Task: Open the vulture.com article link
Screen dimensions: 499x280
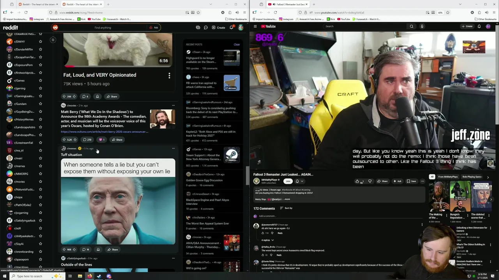Action: coord(104,132)
